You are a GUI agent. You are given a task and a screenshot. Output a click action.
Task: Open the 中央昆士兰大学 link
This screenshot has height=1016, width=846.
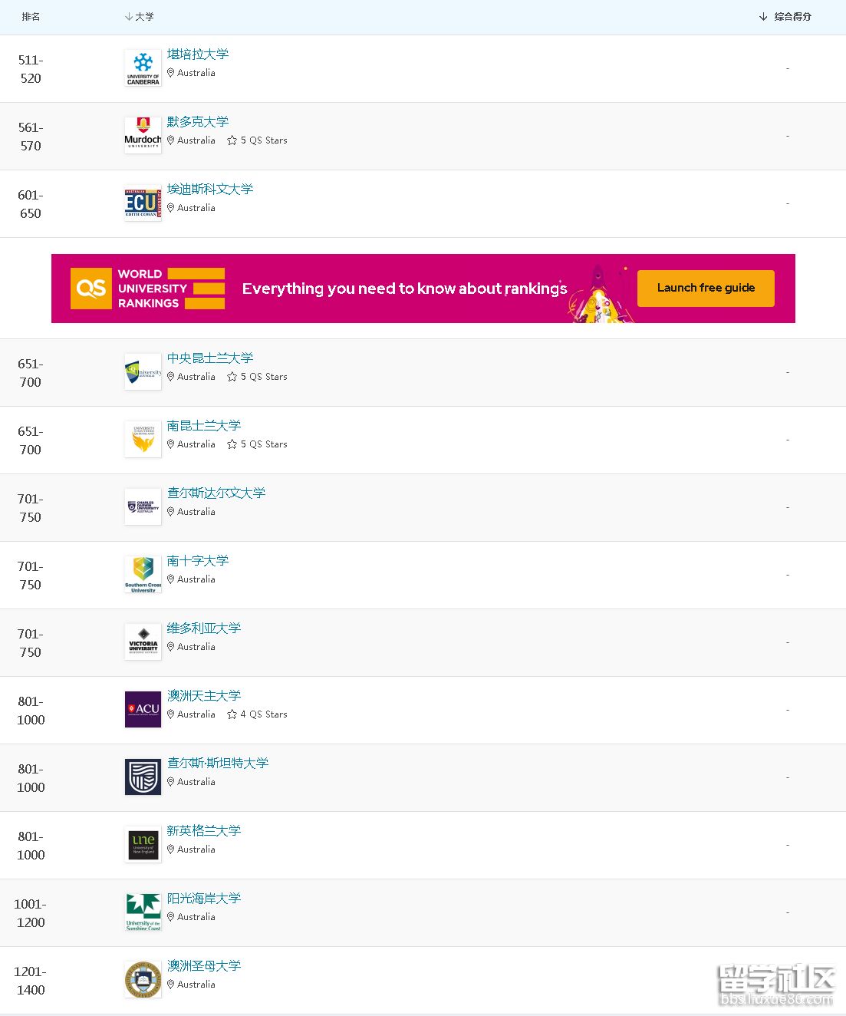(x=210, y=358)
